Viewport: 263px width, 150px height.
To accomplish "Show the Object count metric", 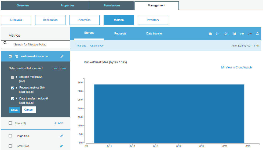I will [97, 46].
